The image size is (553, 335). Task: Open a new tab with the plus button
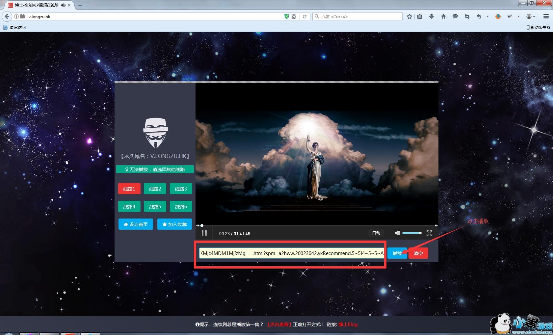[x=80, y=5]
